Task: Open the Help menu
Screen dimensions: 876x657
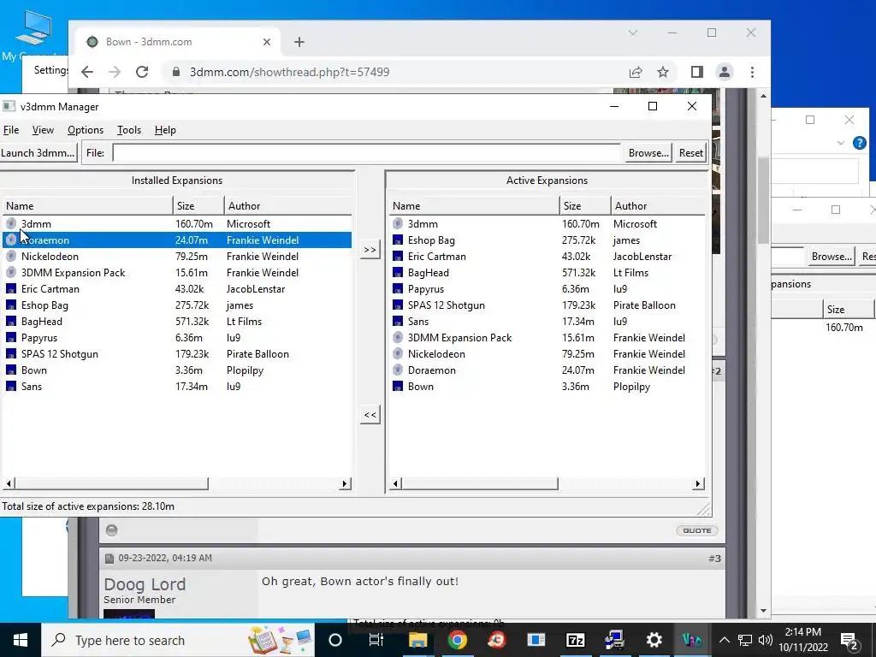Action: [x=165, y=130]
